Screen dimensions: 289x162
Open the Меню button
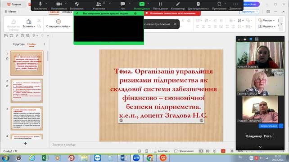pos(10,12)
